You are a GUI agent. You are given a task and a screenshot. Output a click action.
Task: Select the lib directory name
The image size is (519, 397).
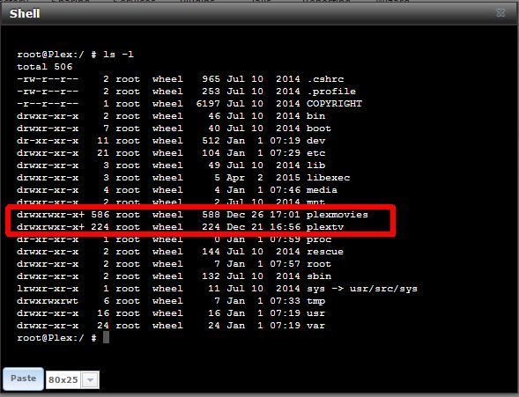click(x=315, y=165)
